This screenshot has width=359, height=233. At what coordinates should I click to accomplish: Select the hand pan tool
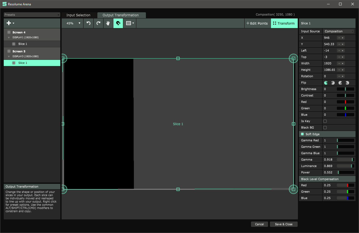(x=108, y=23)
